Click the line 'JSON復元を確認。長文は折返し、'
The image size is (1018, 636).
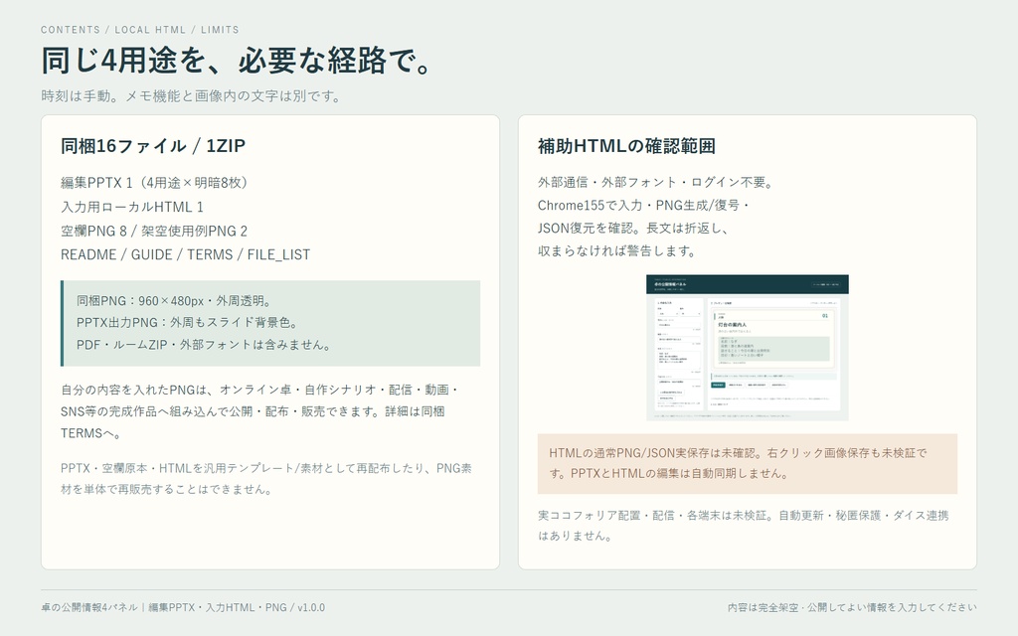633,228
